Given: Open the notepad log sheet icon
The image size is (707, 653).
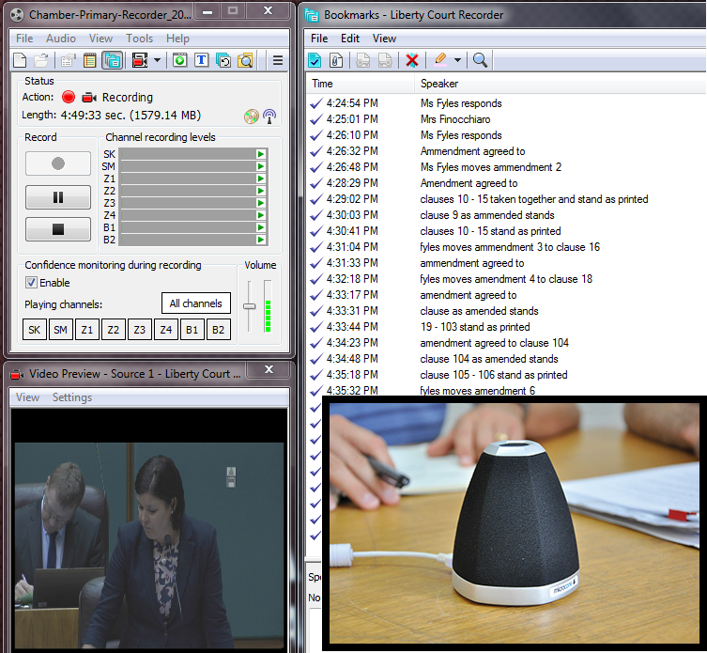Looking at the screenshot, I should coord(90,60).
